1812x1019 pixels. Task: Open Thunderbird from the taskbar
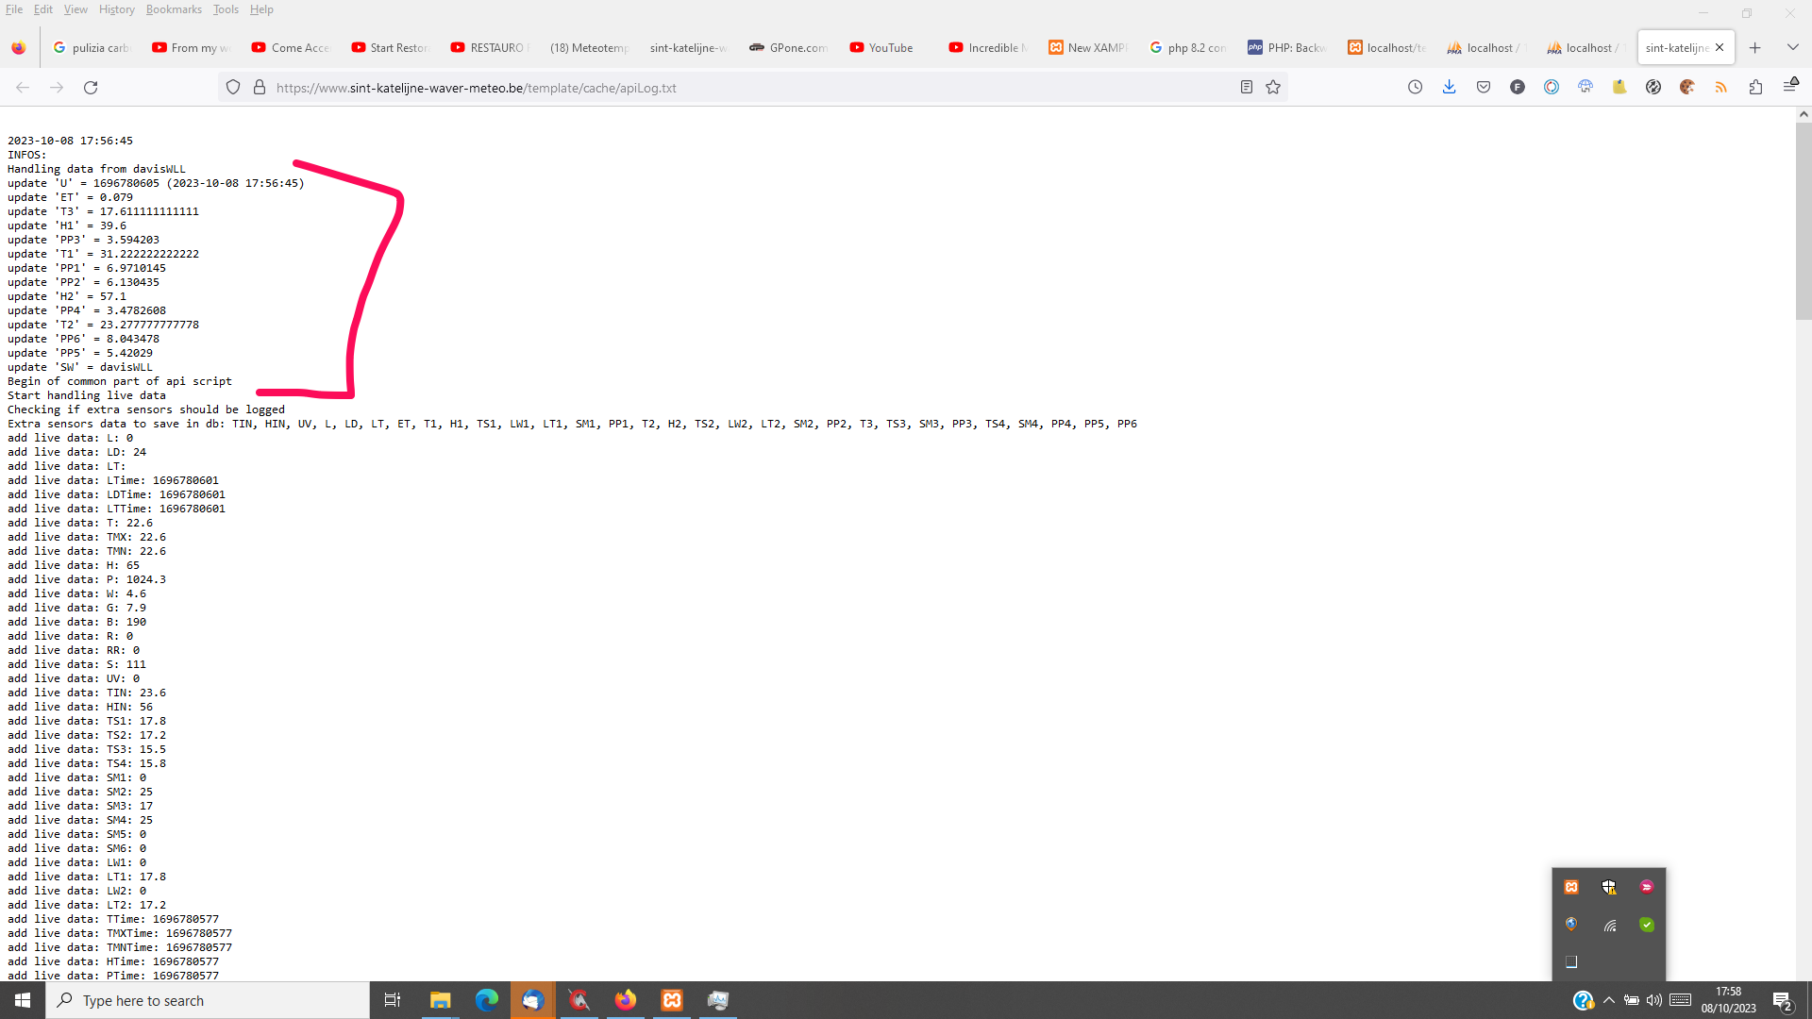point(532,1000)
